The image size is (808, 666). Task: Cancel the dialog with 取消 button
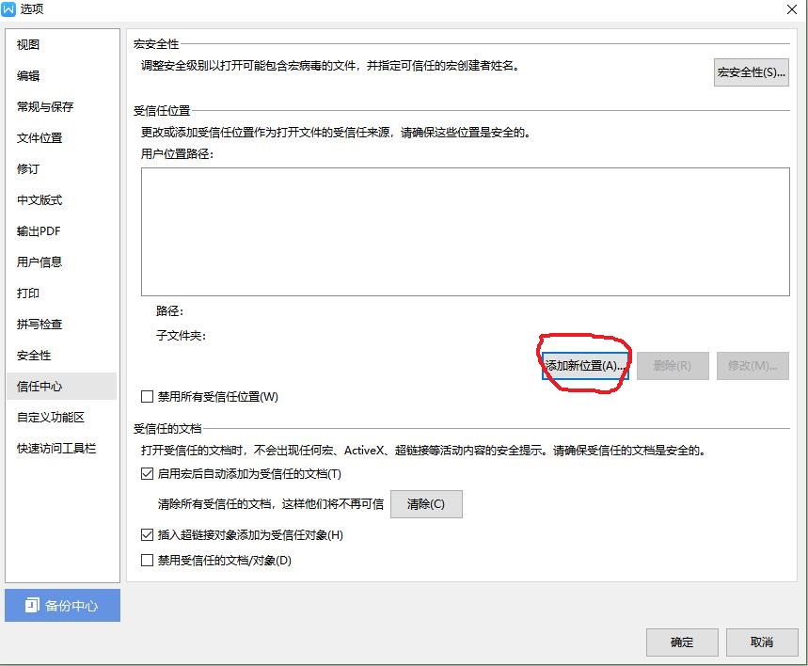[762, 642]
